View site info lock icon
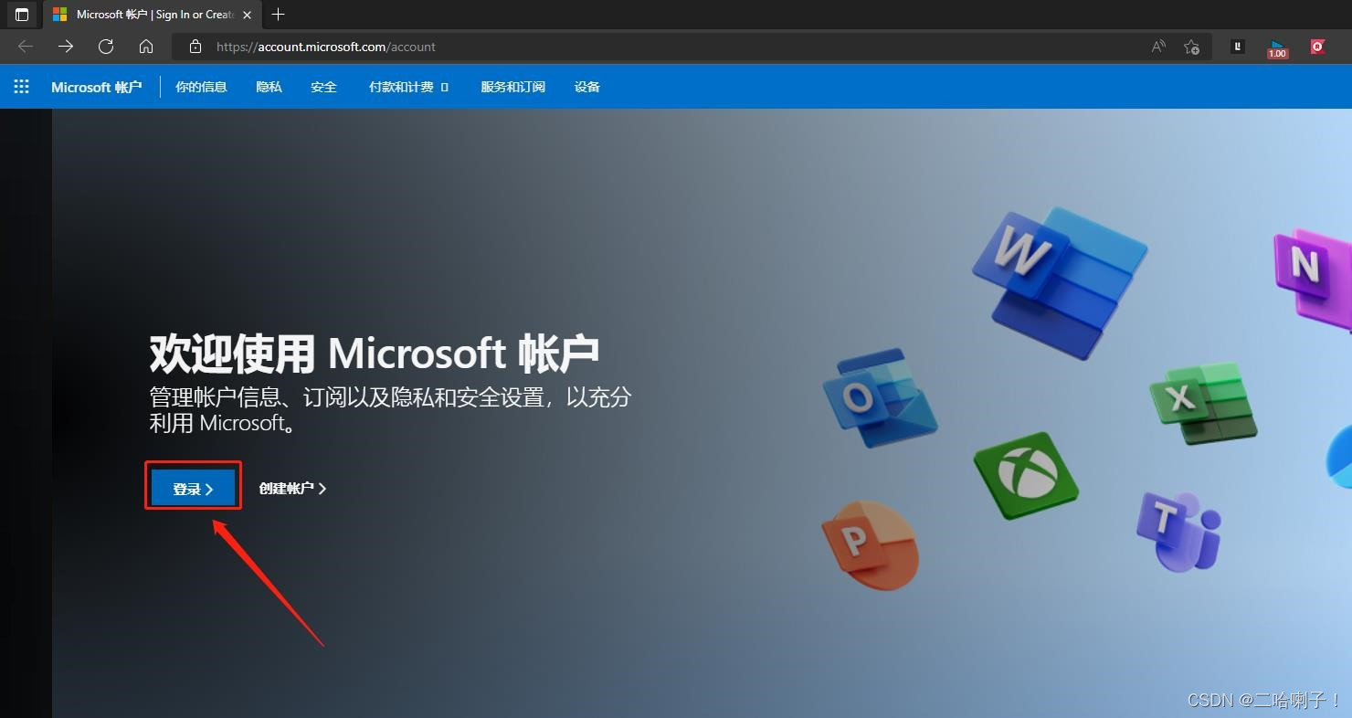This screenshot has height=718, width=1352. [x=195, y=47]
